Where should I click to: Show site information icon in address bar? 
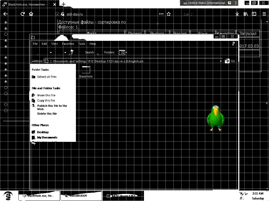click(x=57, y=14)
